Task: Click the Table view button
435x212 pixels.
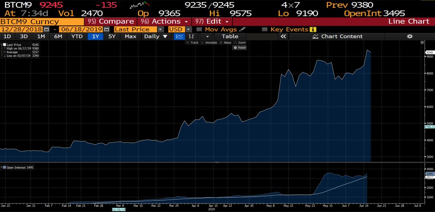Action: tap(230, 36)
